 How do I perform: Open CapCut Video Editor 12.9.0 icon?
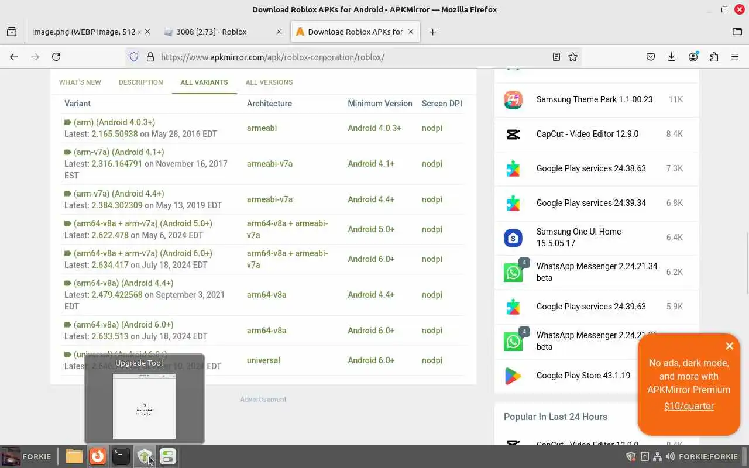point(513,134)
